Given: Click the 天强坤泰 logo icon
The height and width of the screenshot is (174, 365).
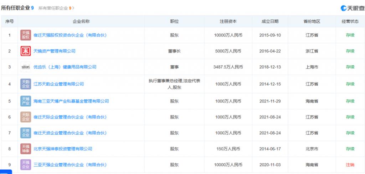Looking at the screenshot, I should tap(26, 149).
